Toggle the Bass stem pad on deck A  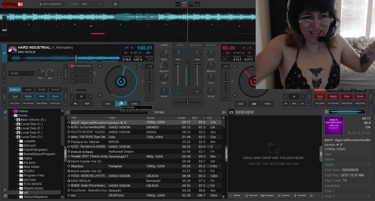coord(42,96)
